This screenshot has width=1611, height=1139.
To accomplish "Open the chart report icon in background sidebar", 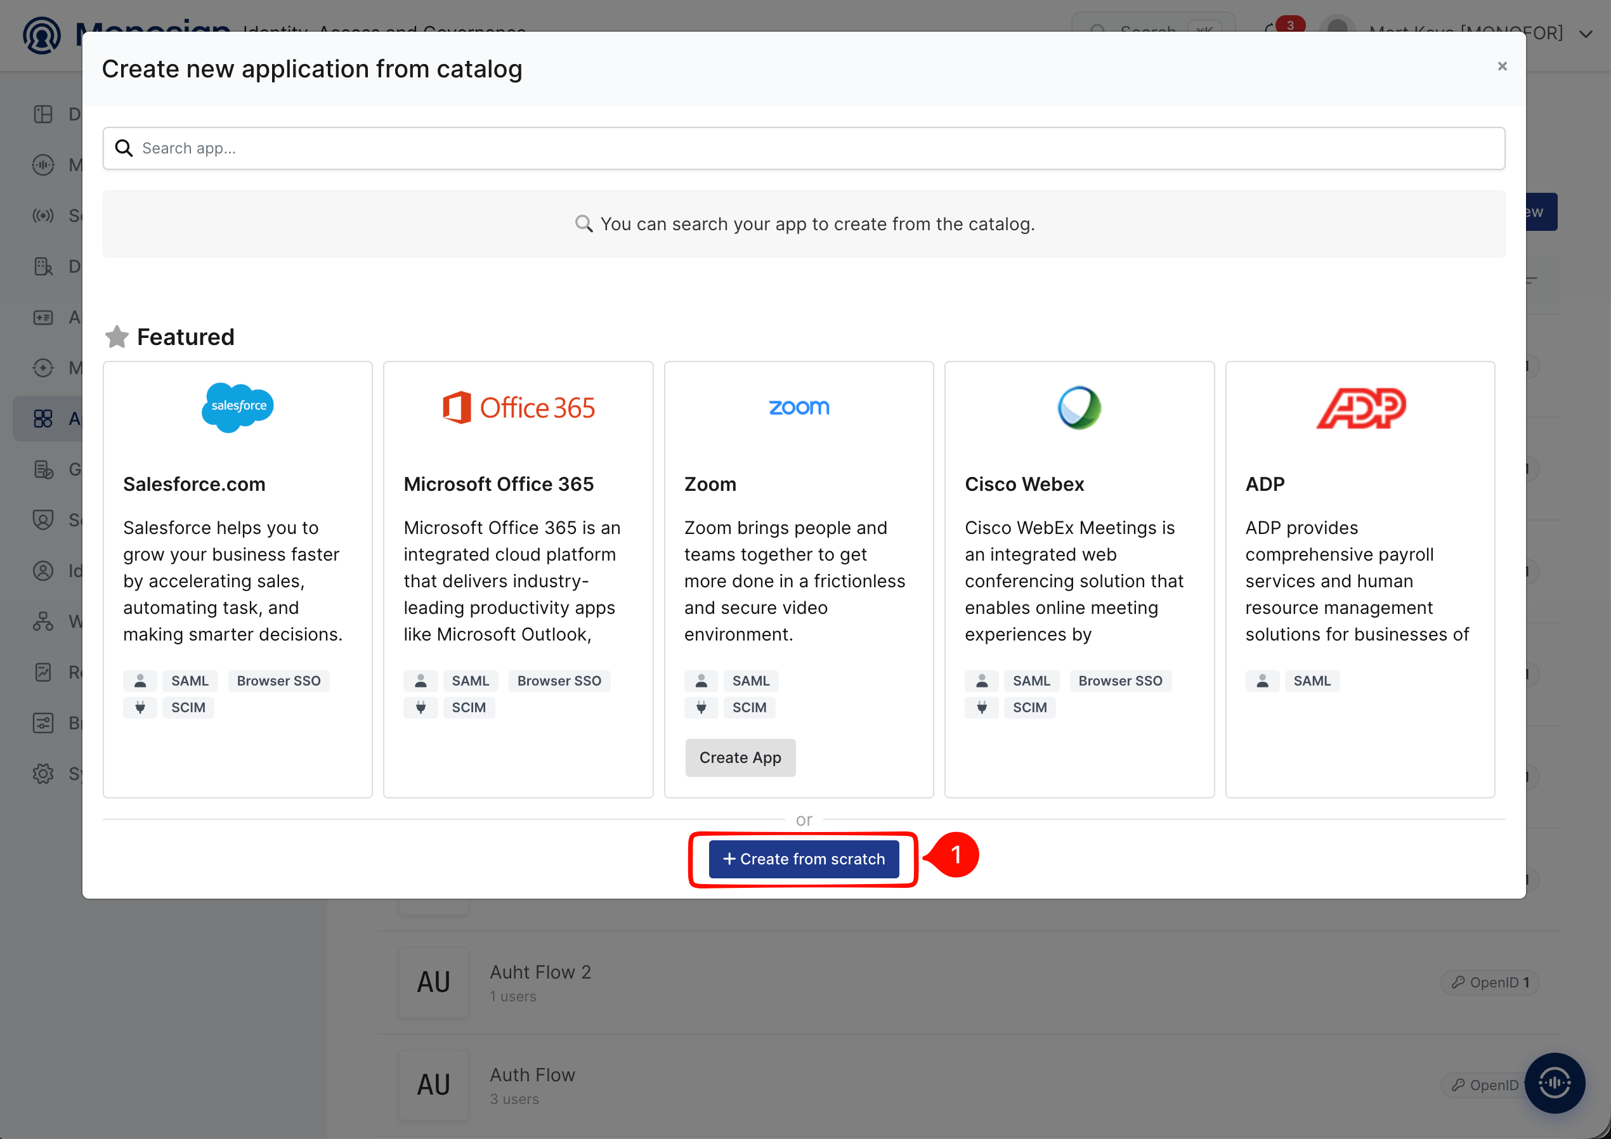I will coord(44,672).
